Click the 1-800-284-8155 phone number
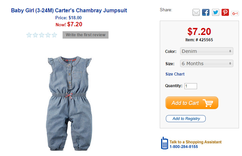Viewport: 242px width, 156px height. click(184, 147)
